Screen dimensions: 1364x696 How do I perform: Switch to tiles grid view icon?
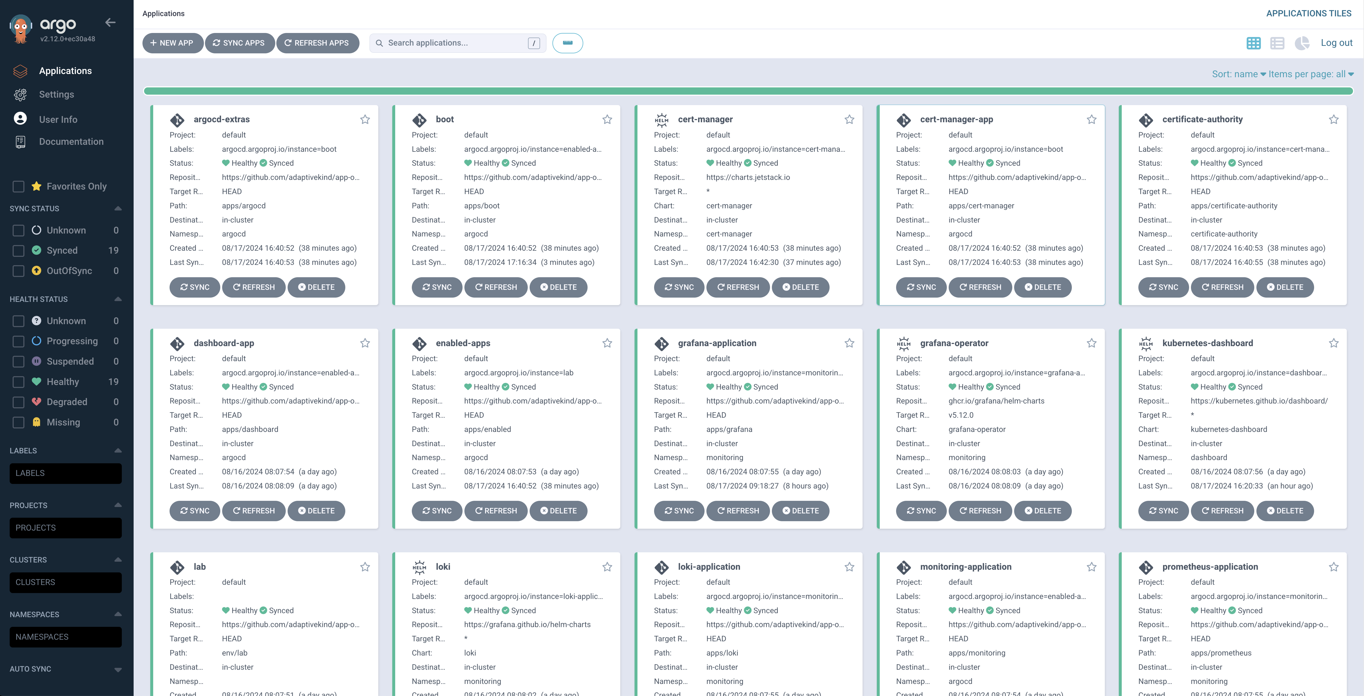[x=1253, y=43]
